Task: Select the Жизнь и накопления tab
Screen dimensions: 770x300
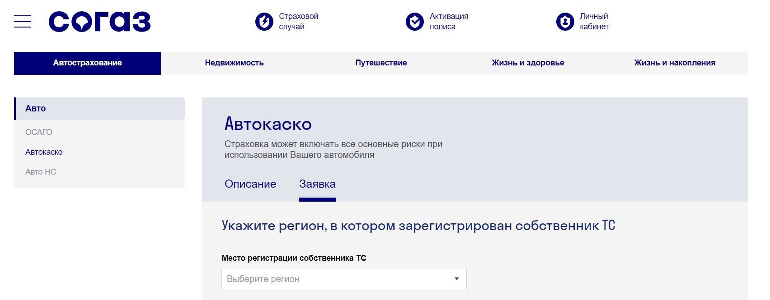Action: point(675,63)
